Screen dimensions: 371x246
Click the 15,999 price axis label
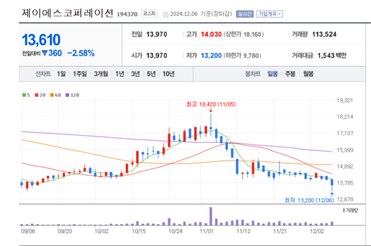tap(345, 150)
